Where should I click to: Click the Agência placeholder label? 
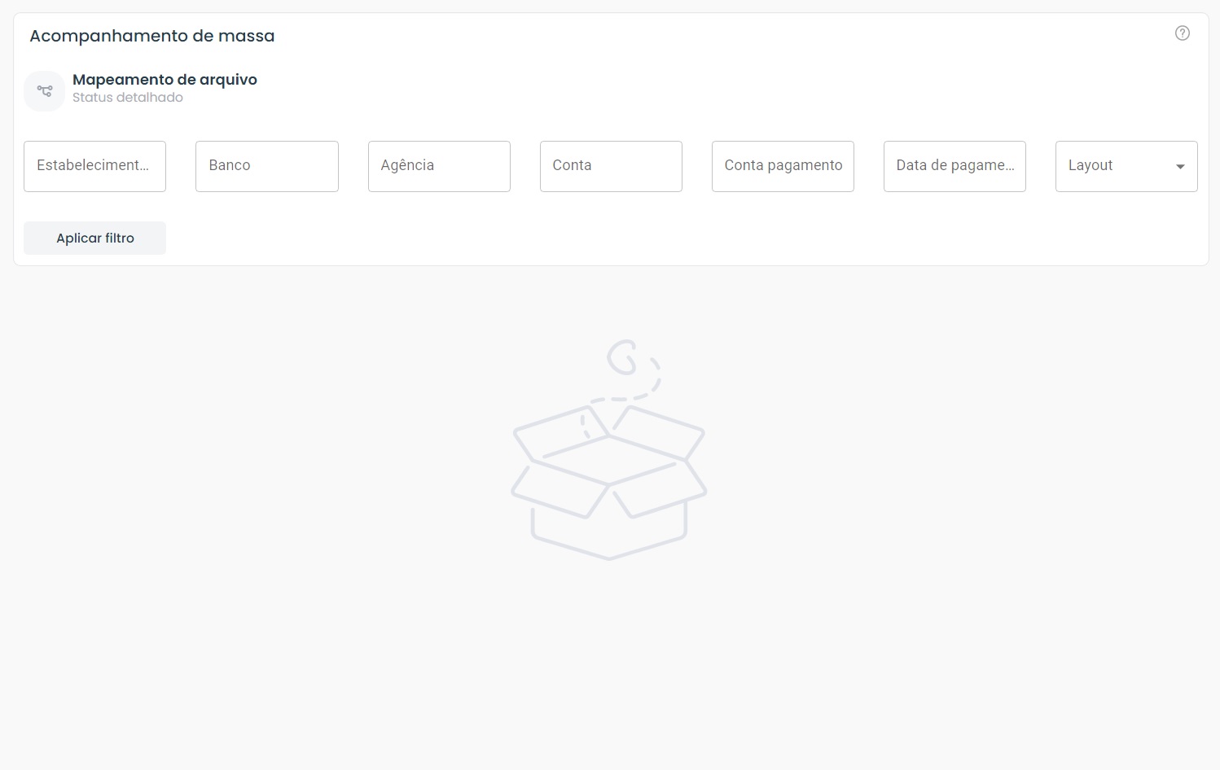coord(407,165)
